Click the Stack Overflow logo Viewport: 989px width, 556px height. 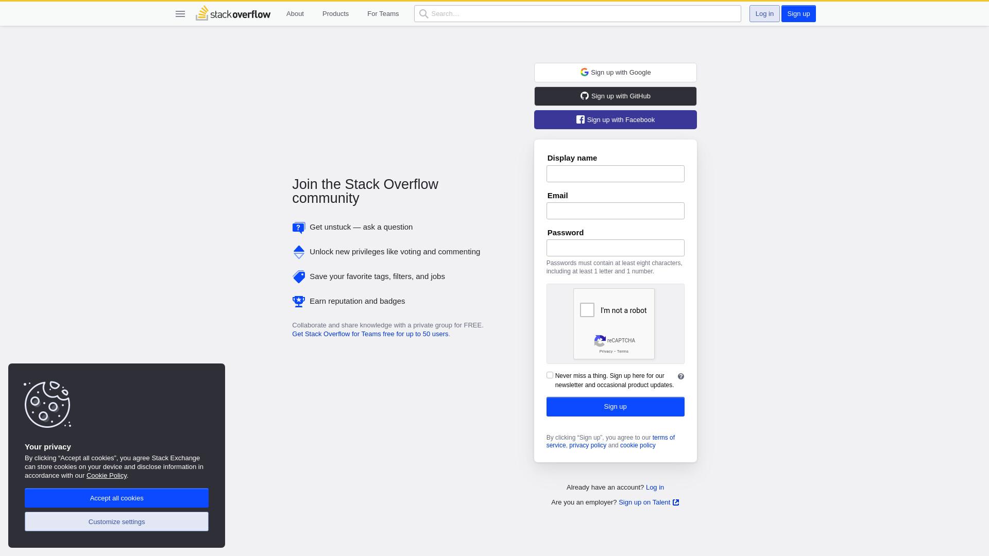click(233, 13)
